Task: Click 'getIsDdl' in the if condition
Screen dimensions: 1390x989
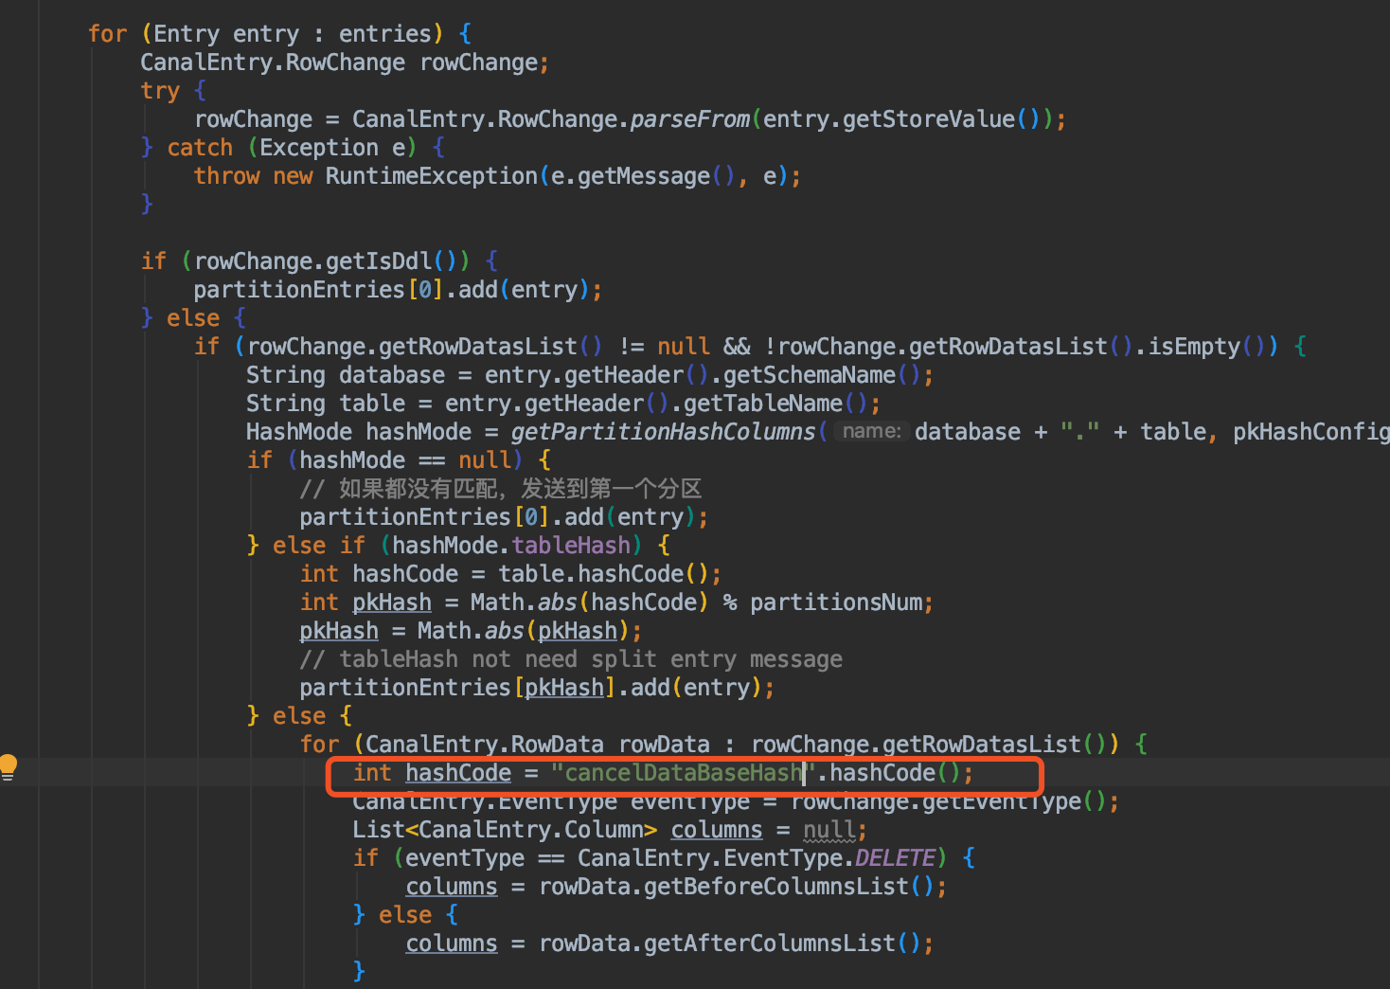Action: 379,261
